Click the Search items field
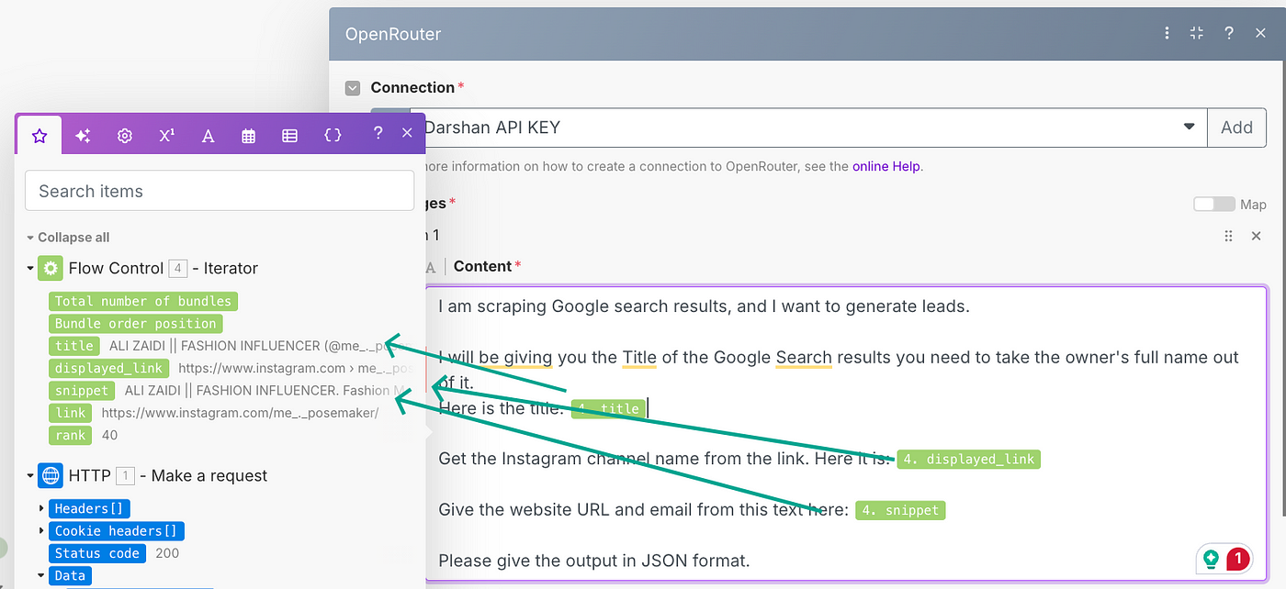 pos(220,191)
